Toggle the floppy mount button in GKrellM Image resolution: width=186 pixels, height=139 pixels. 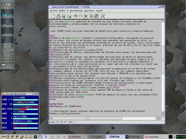pos(12,59)
